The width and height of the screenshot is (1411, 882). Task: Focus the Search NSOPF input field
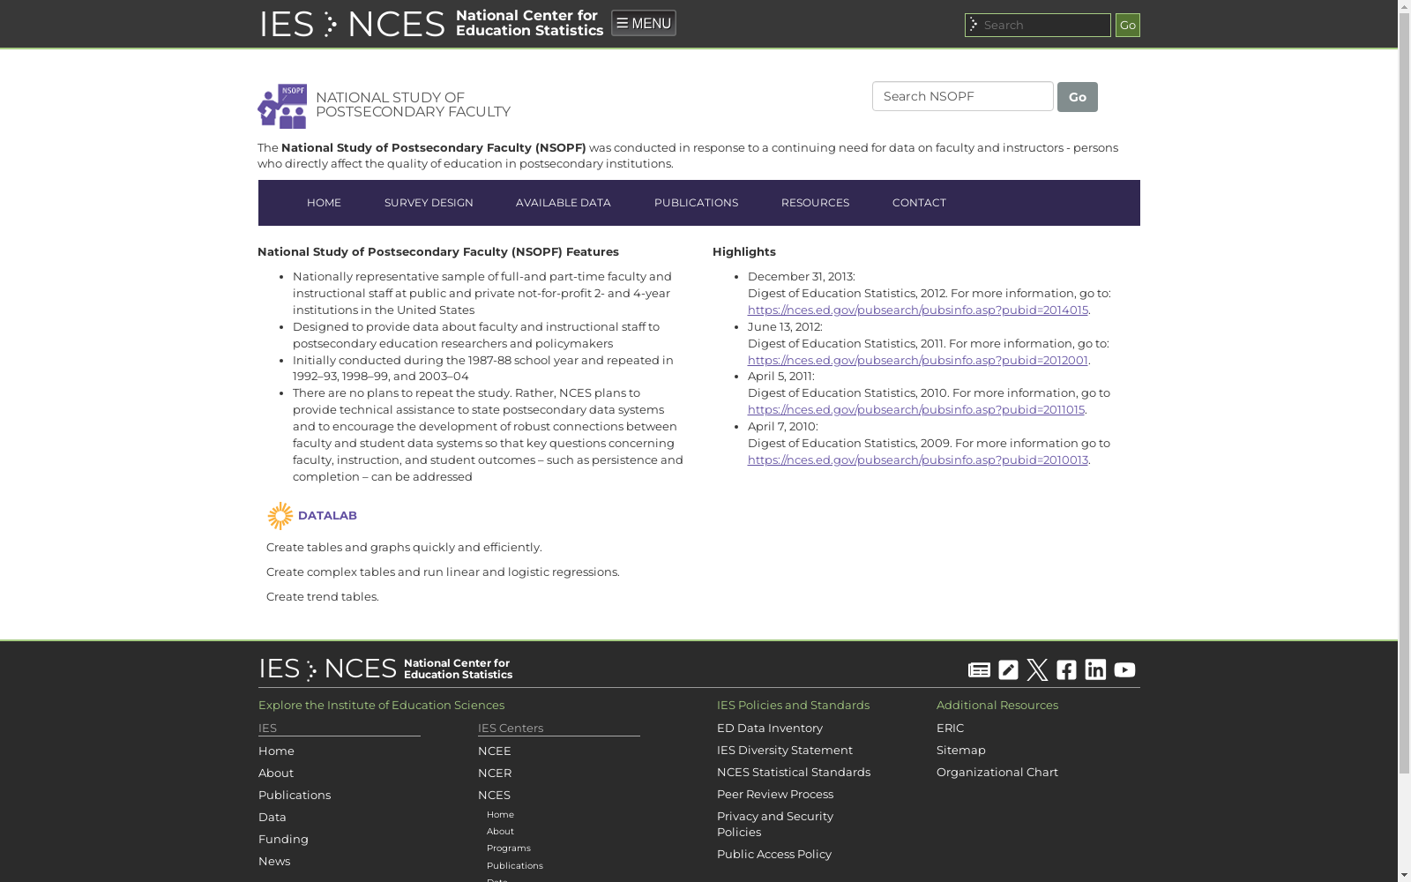(x=962, y=96)
